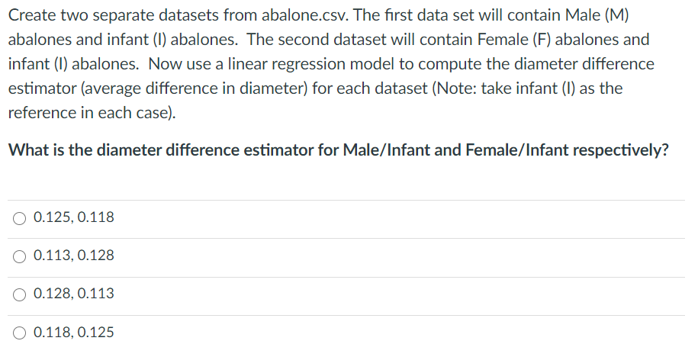Click the words "diameter difference" in the paragraph
The height and width of the screenshot is (357, 698).
tap(584, 64)
